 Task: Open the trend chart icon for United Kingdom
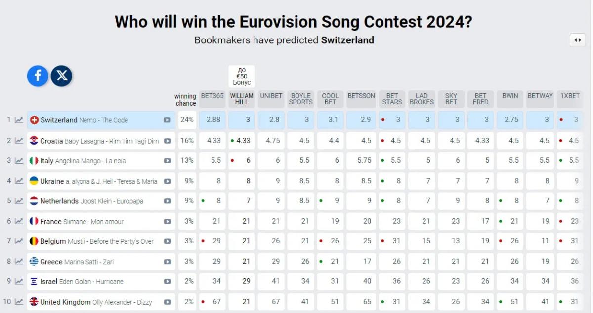(19, 302)
